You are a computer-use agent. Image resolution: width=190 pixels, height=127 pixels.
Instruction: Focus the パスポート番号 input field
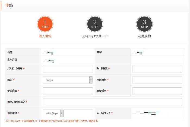coord(68,69)
